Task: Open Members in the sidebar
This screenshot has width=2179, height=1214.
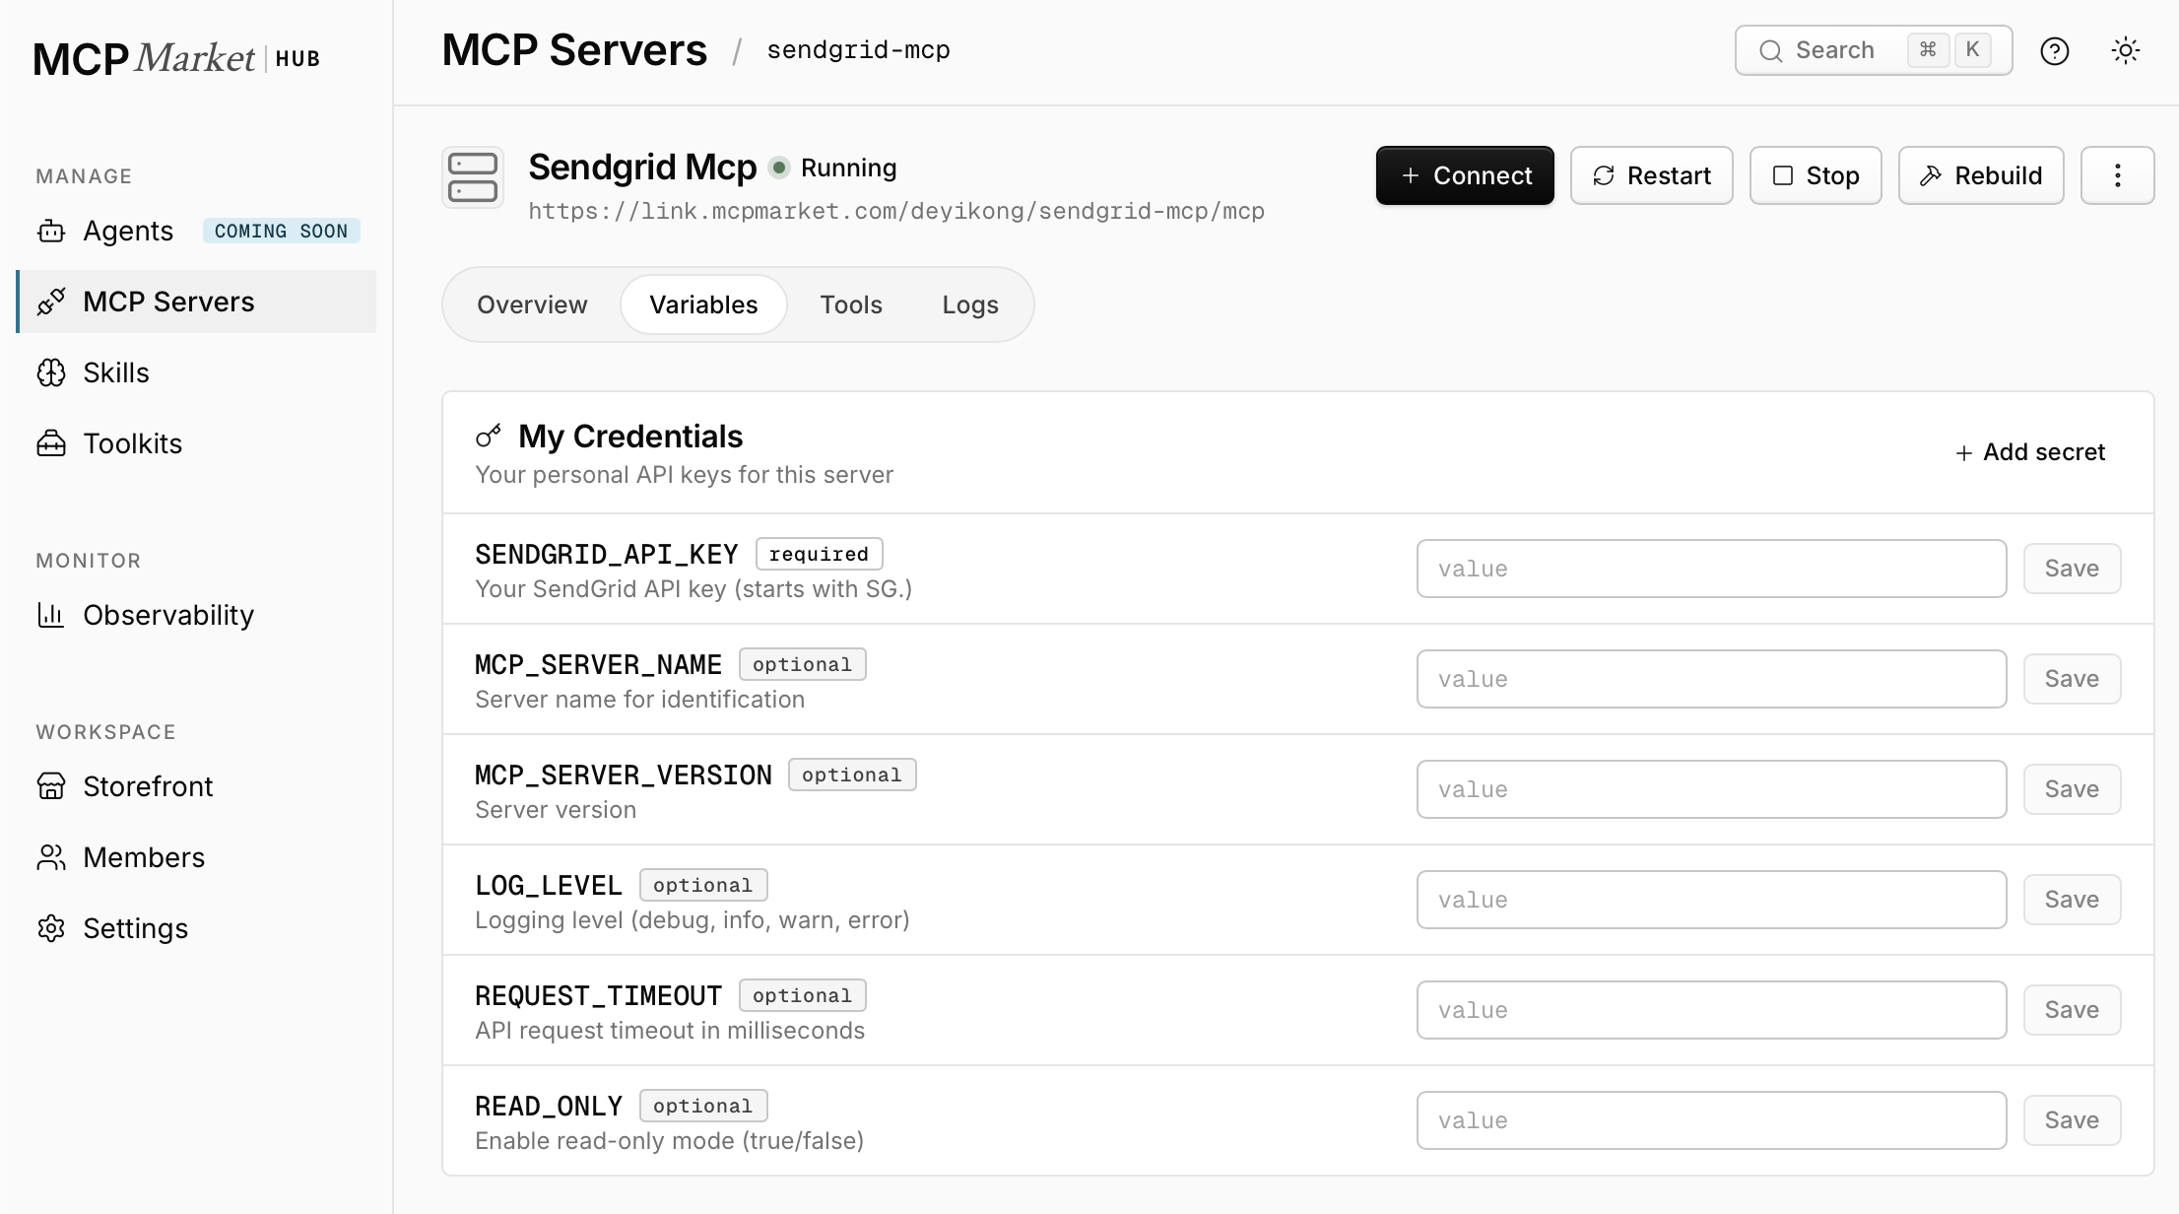Action: point(197,857)
